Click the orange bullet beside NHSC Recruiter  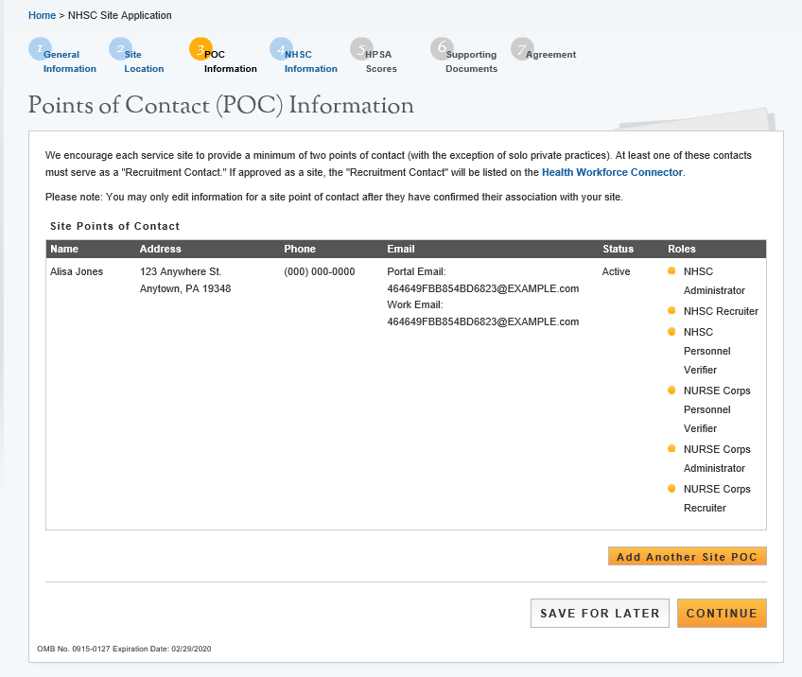click(x=671, y=311)
